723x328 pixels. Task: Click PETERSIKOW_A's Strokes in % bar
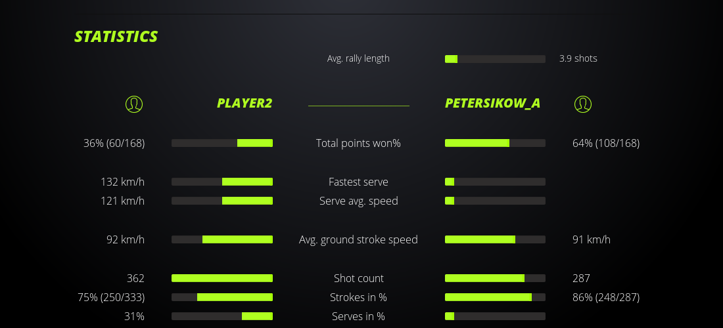tap(495, 297)
